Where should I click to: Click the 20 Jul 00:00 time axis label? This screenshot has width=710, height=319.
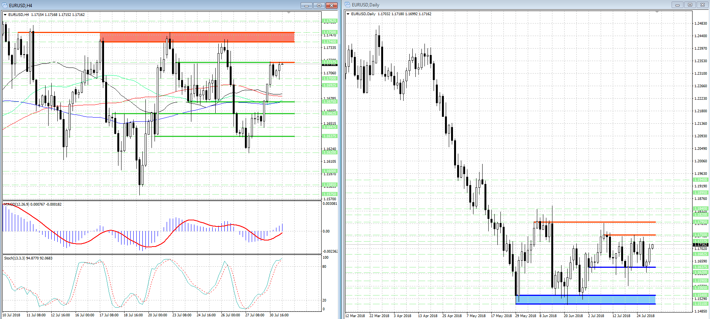click(158, 315)
